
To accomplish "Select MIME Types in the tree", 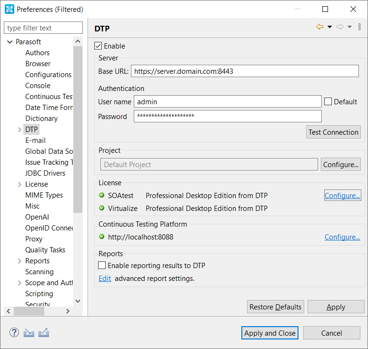I will [x=44, y=195].
